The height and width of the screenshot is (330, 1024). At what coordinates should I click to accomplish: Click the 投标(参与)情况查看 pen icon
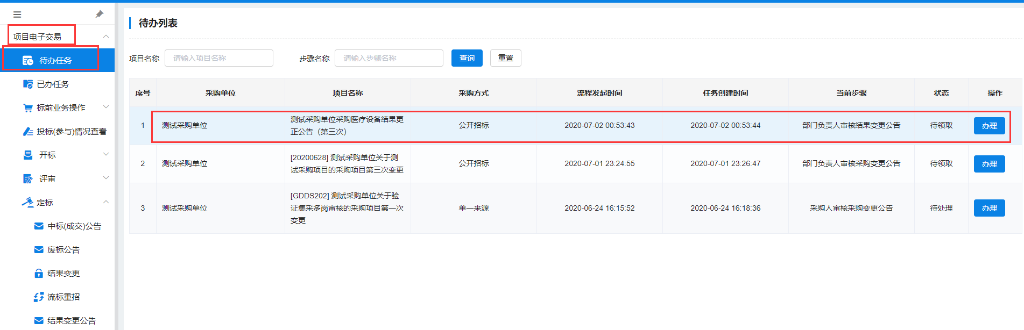pyautogui.click(x=28, y=132)
